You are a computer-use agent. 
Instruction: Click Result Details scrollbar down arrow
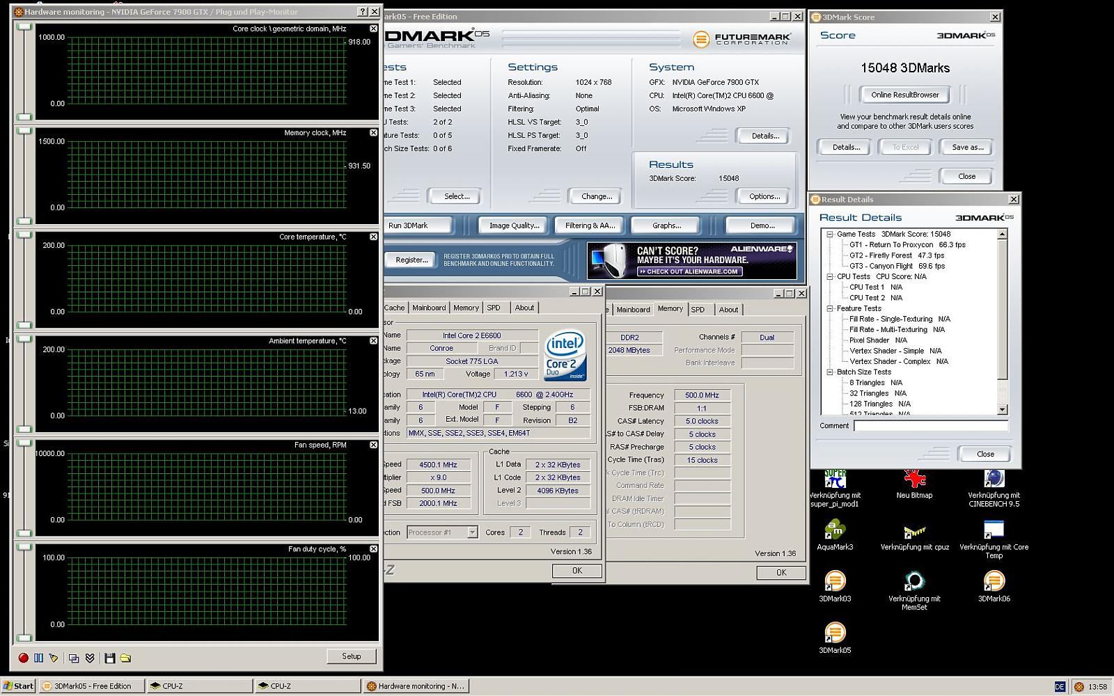pyautogui.click(x=1003, y=410)
